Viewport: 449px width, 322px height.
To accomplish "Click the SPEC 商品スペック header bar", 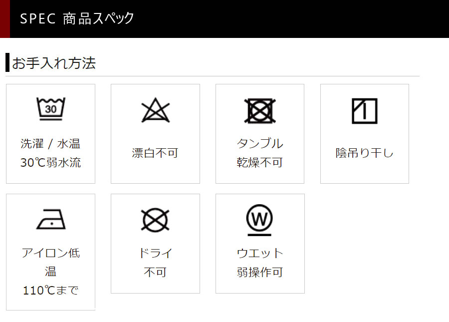I will (x=224, y=19).
